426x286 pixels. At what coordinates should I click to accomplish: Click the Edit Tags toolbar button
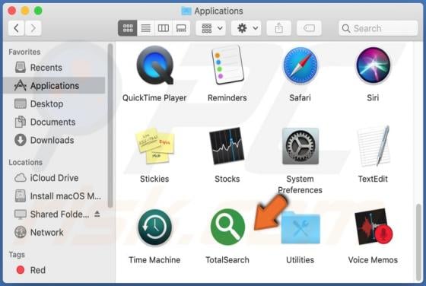[x=309, y=28]
